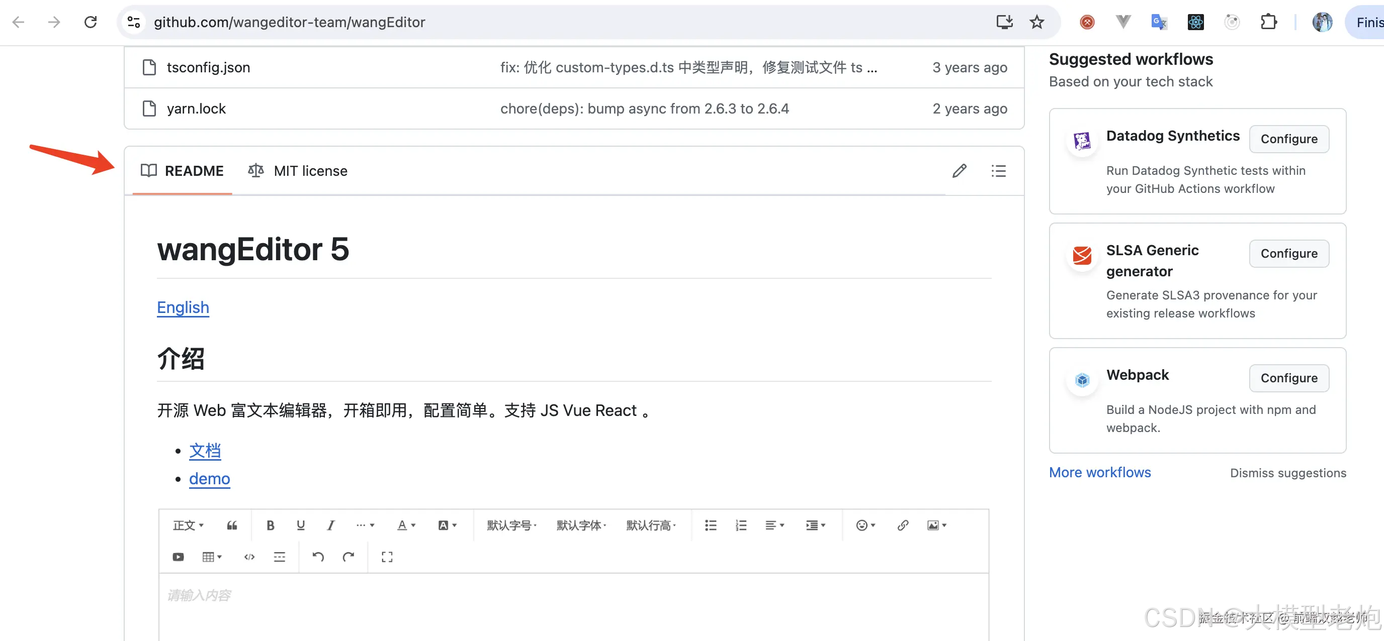
Task: Switch to the MIT license tab
Action: pyautogui.click(x=310, y=171)
